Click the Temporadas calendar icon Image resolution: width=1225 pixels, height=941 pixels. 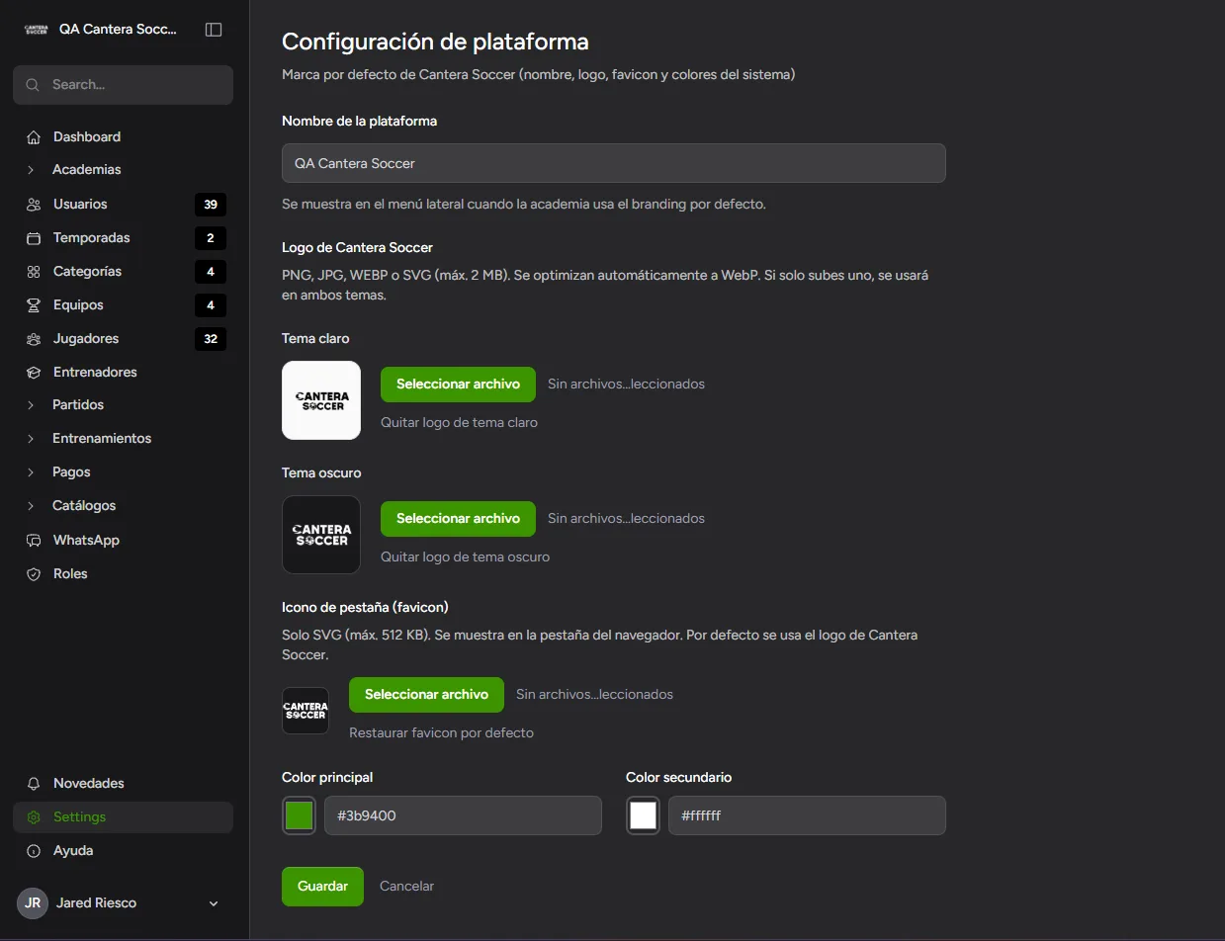tap(34, 238)
